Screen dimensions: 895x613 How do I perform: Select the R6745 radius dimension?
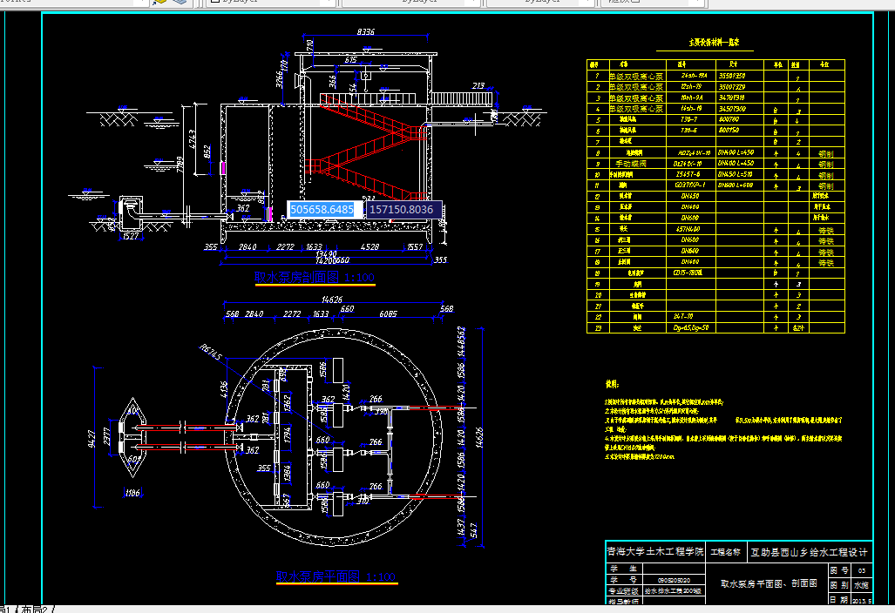click(x=211, y=353)
